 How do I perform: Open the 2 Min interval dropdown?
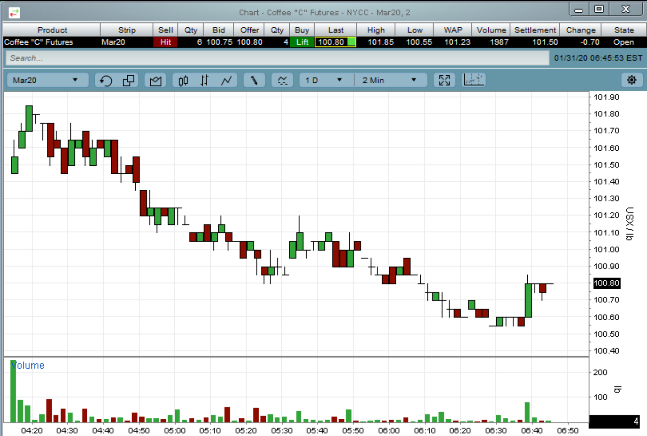coord(390,80)
